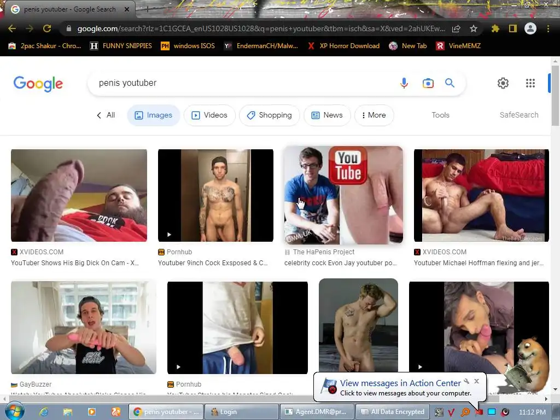The height and width of the screenshot is (420, 560).
Task: Open the Chrome three-dot menu
Action: [x=548, y=28]
